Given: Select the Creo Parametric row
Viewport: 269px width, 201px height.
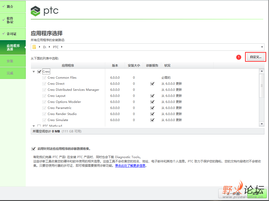Looking at the screenshot, I should tap(145, 108).
